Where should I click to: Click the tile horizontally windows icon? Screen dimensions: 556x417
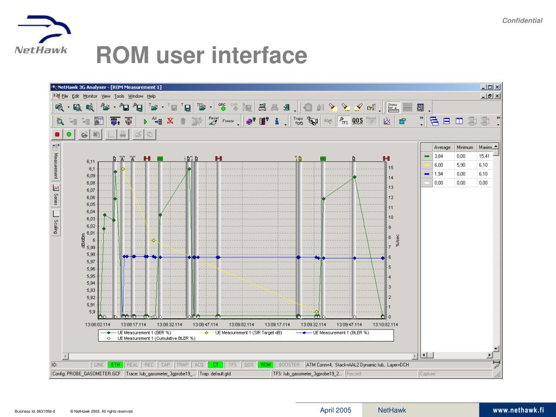pos(447,121)
